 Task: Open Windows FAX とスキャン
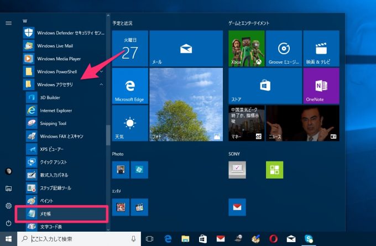pos(65,137)
